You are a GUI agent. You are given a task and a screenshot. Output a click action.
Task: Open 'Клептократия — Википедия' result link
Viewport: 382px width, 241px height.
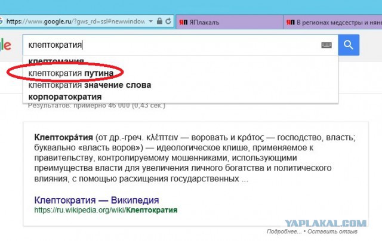tap(97, 200)
